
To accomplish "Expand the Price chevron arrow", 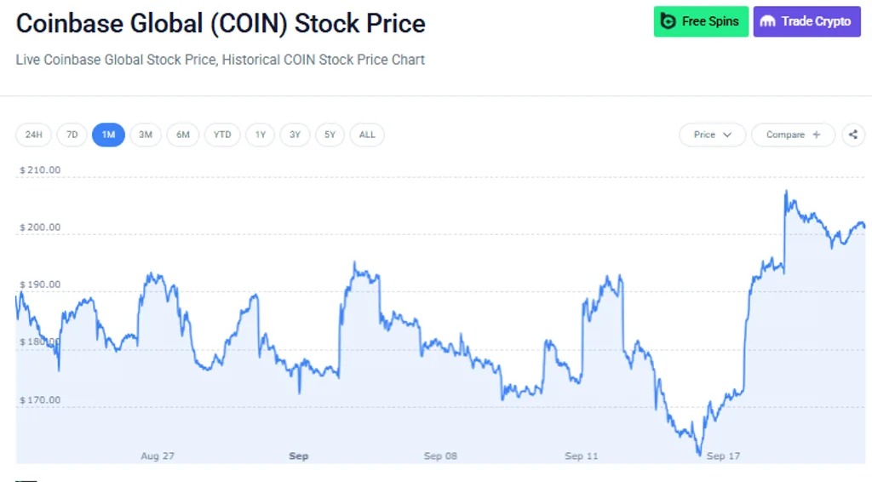I will point(727,135).
